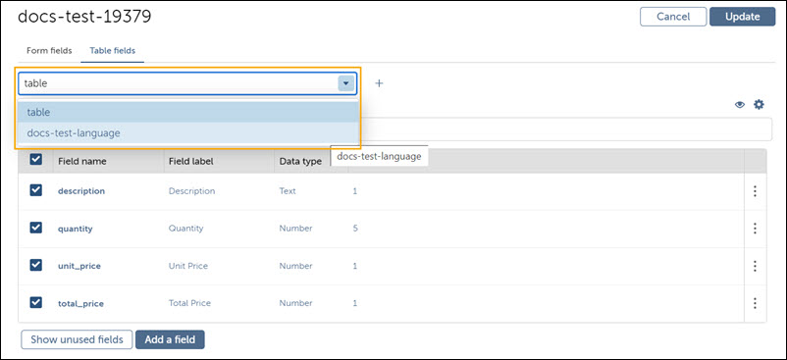Open the unit_price field name link

point(79,266)
